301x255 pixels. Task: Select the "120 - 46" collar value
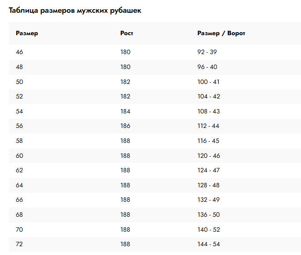tap(209, 156)
